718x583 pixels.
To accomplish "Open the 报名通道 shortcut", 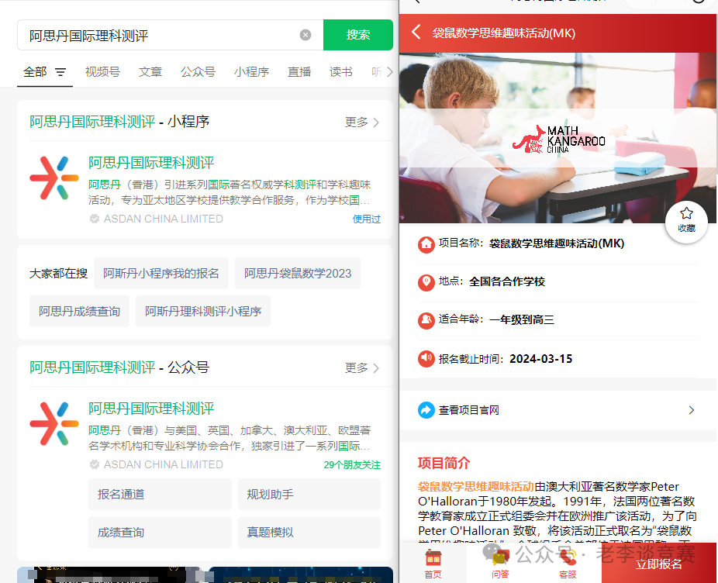I will coord(160,494).
